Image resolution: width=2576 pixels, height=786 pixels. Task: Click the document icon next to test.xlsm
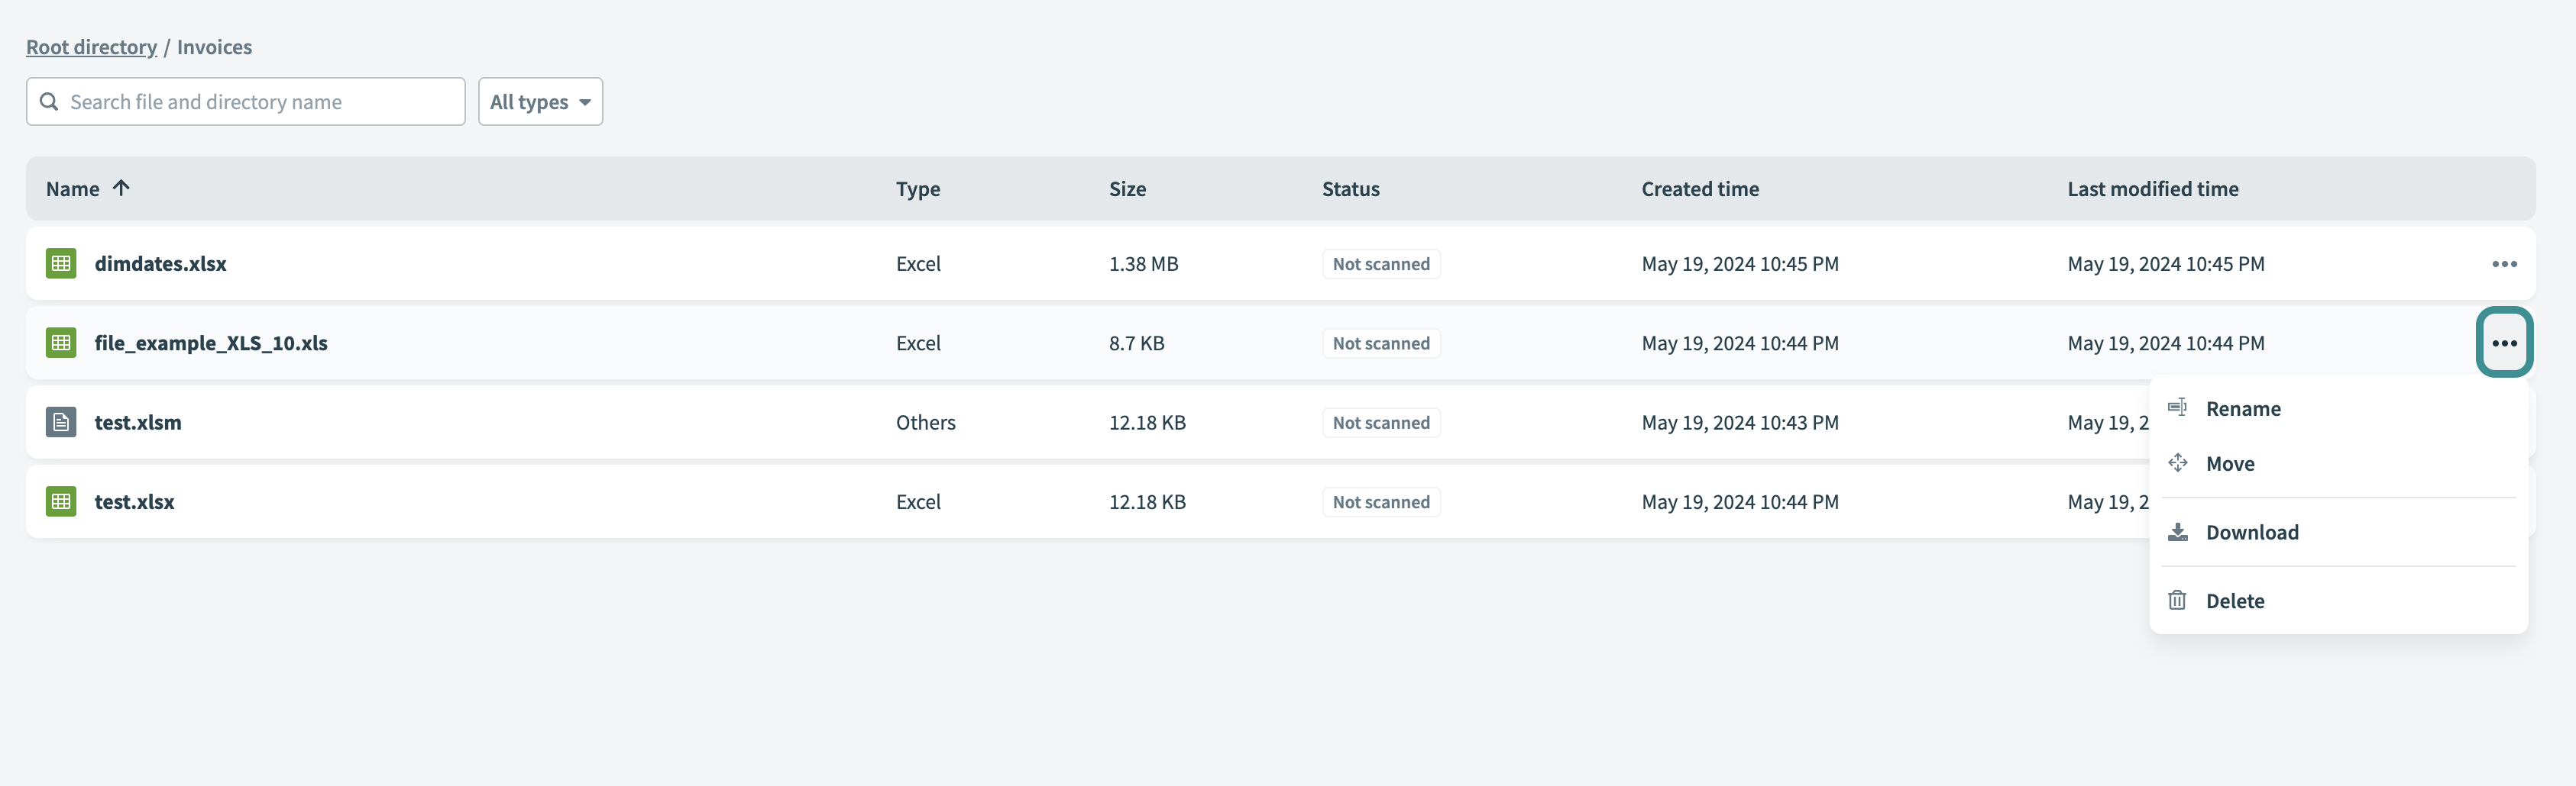(x=60, y=421)
